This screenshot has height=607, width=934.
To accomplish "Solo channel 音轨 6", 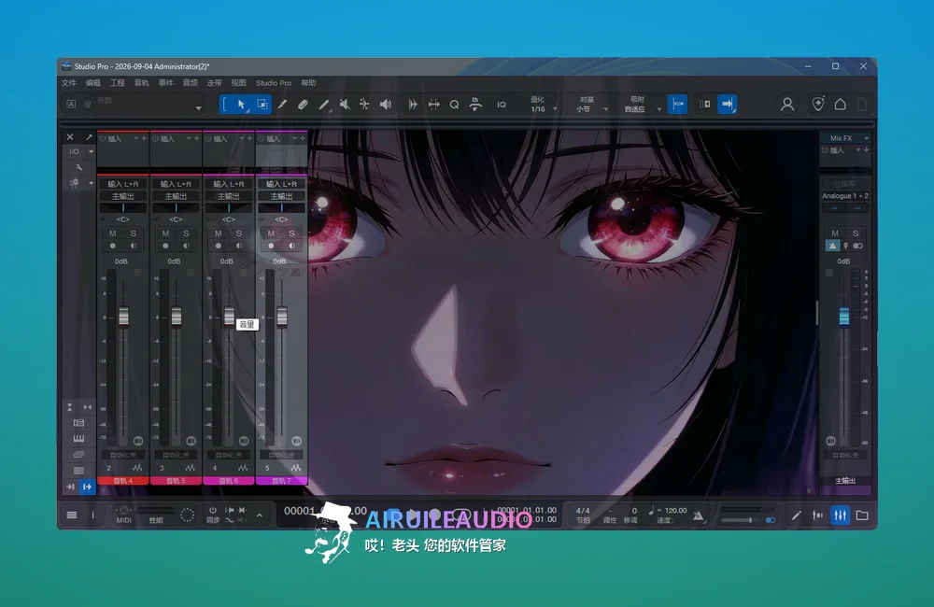I will [239, 233].
